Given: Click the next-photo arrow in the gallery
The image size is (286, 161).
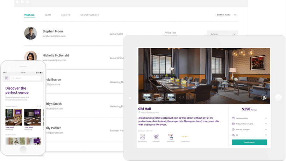Looking at the screenshot, I should pos(184,97).
